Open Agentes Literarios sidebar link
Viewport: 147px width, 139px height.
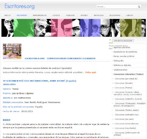point(122,48)
